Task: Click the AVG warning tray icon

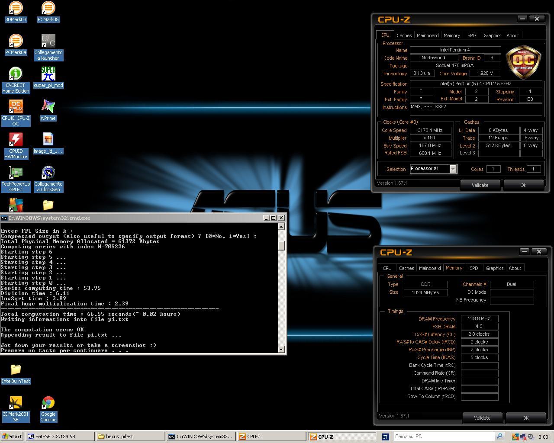Action: tap(515, 437)
